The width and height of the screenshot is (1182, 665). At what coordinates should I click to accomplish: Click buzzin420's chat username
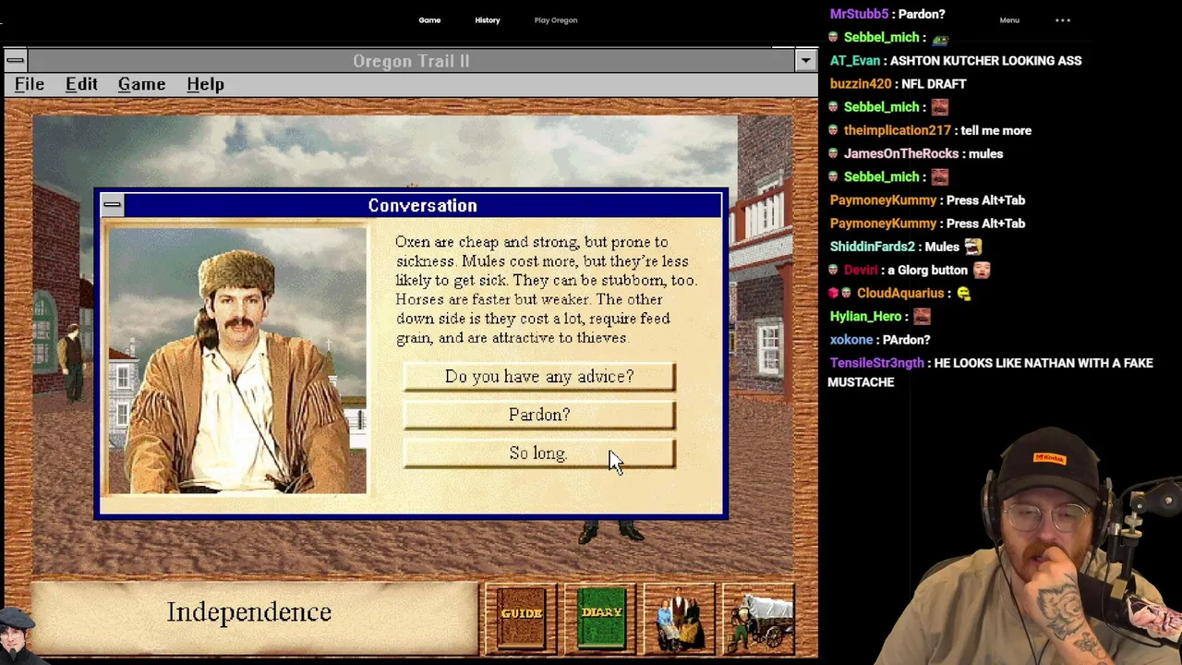[x=861, y=84]
